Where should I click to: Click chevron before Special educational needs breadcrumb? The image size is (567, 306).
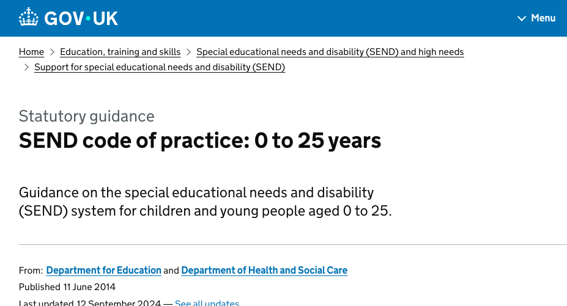pos(188,52)
